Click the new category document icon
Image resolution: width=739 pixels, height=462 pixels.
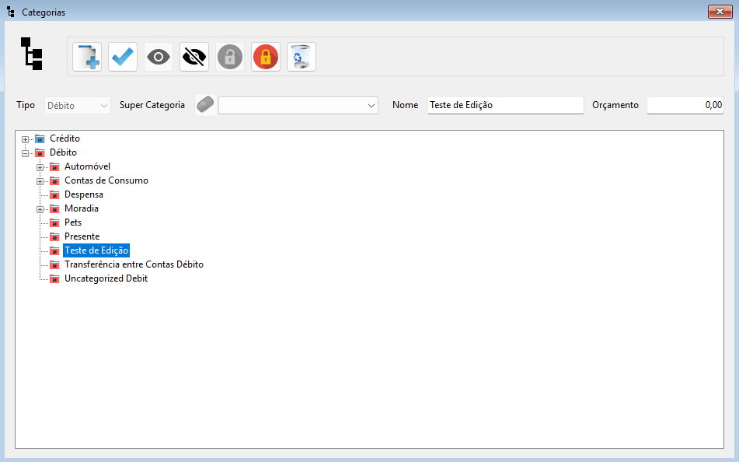87,57
